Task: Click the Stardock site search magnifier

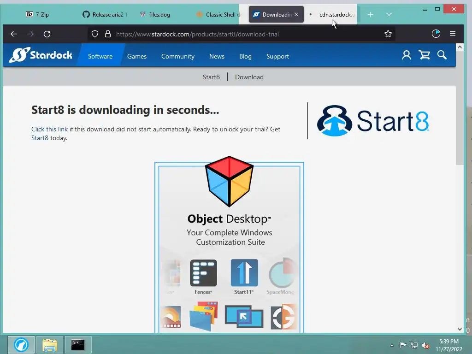Action: 442,55
